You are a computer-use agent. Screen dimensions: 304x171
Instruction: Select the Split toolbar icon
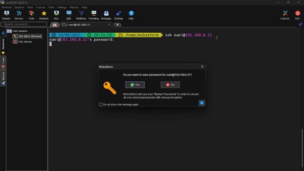pyautogui.click(x=68, y=15)
